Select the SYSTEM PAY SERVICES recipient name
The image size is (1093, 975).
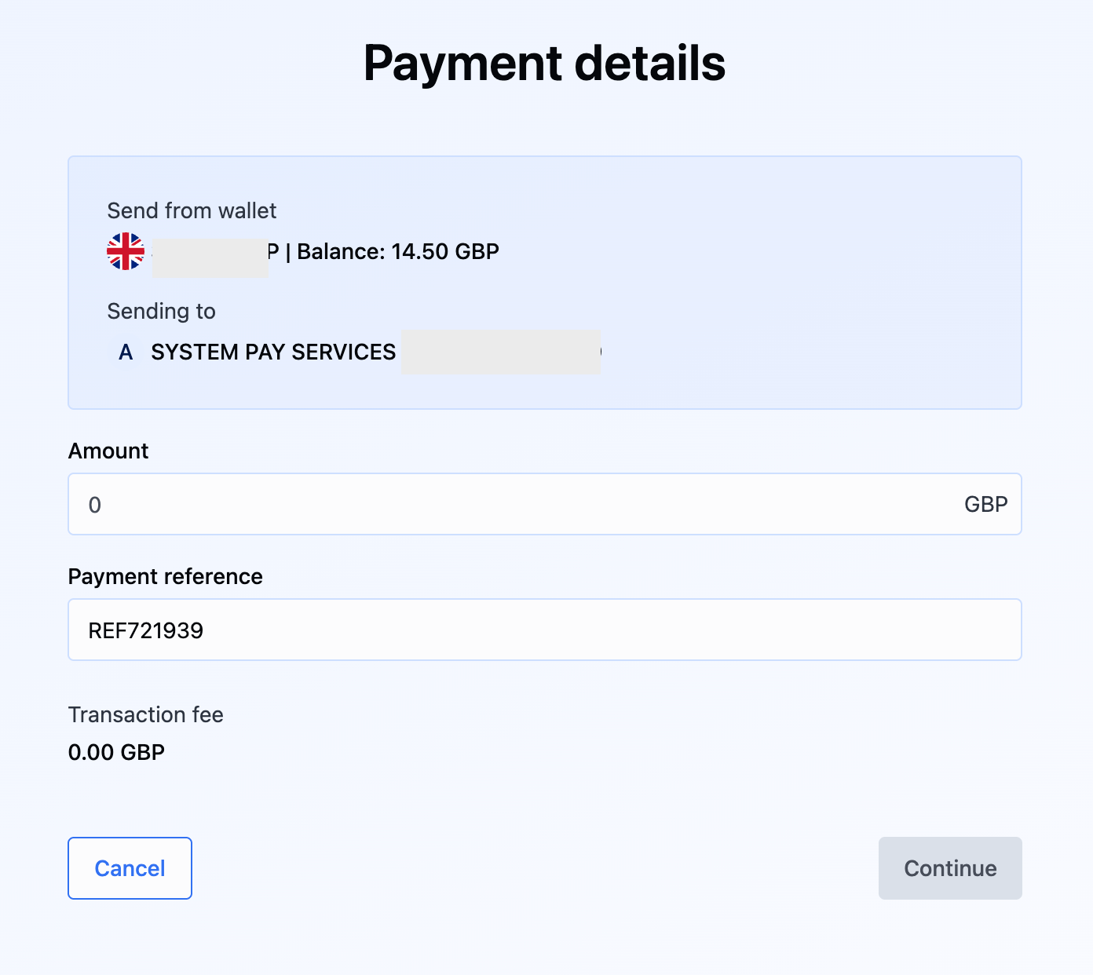click(273, 352)
